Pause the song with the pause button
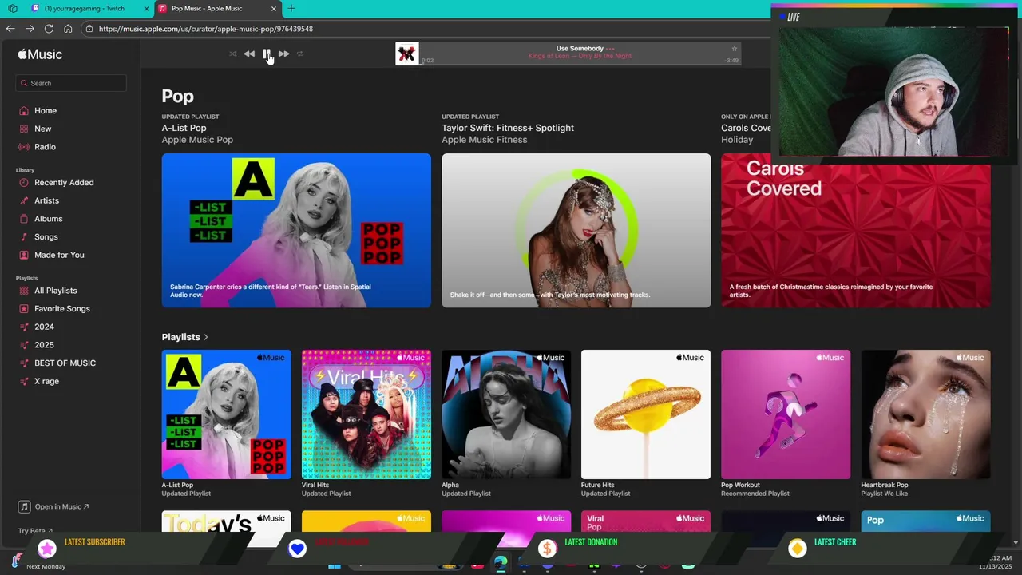The image size is (1022, 575). pos(266,54)
